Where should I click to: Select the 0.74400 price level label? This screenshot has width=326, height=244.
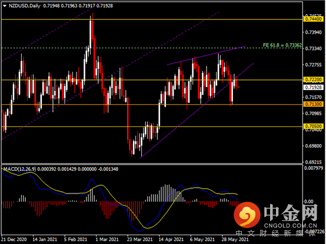pyautogui.click(x=314, y=19)
